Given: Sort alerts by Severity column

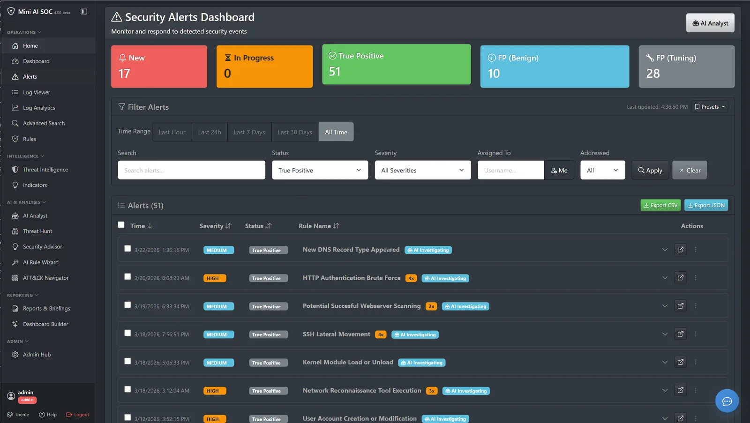Looking at the screenshot, I should (x=215, y=226).
